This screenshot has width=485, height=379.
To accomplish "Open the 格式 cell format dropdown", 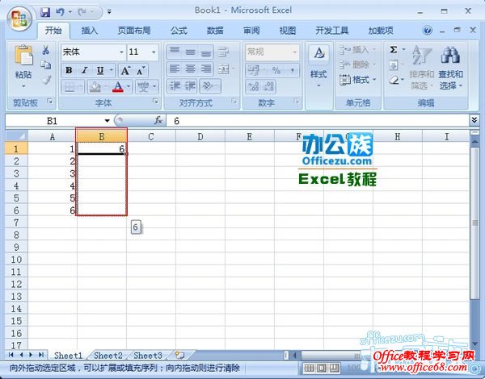I will [x=357, y=80].
